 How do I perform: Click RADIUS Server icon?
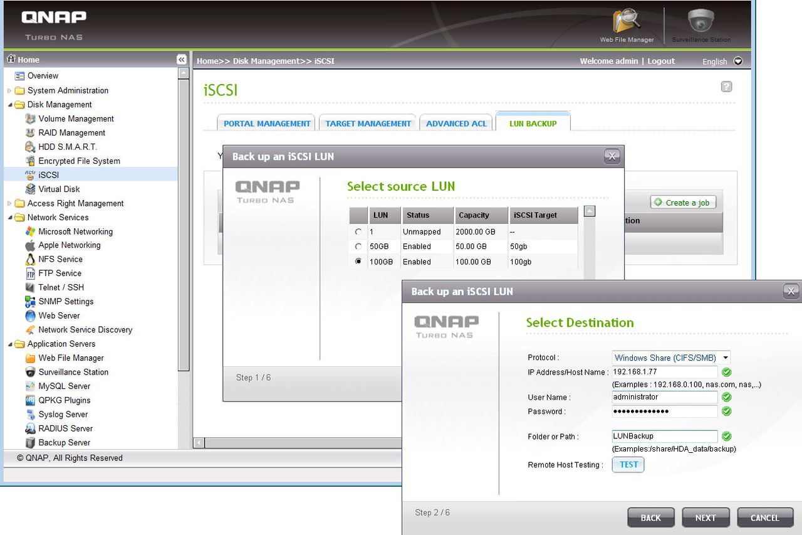(x=30, y=428)
